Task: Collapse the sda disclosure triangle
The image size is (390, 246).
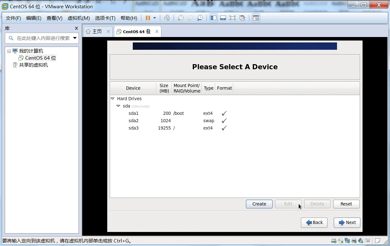Action: (118, 106)
